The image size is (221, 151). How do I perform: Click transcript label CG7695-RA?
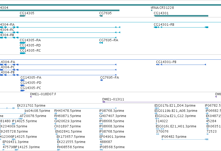(109, 40)
